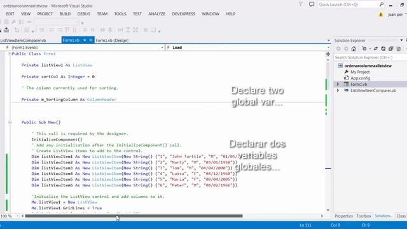The image size is (407, 229).
Task: Open the DEBUG menu
Action: coord(84,14)
